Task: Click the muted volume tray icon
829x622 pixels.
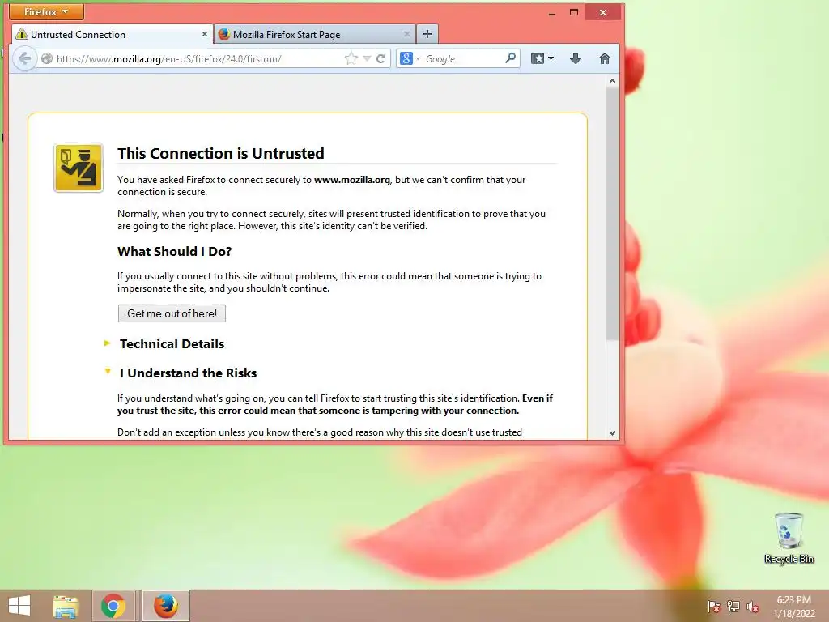Action: pos(753,607)
